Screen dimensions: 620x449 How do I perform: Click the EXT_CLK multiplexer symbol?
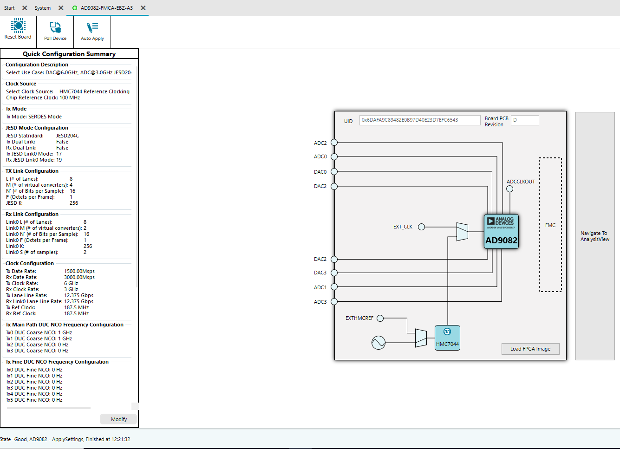(x=462, y=232)
